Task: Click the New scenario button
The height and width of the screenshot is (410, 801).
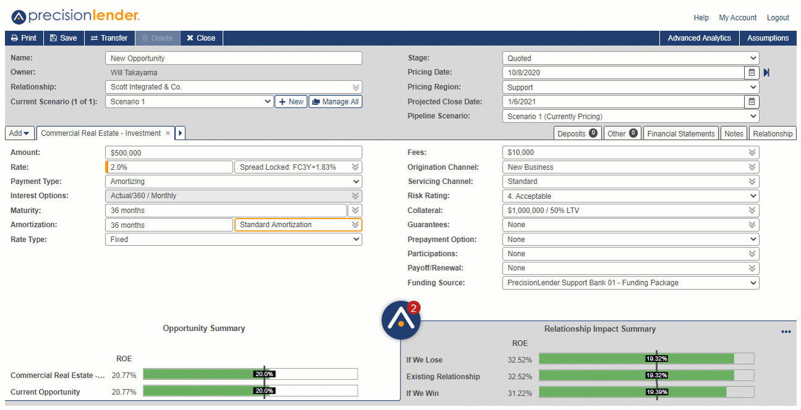Action: coord(290,102)
